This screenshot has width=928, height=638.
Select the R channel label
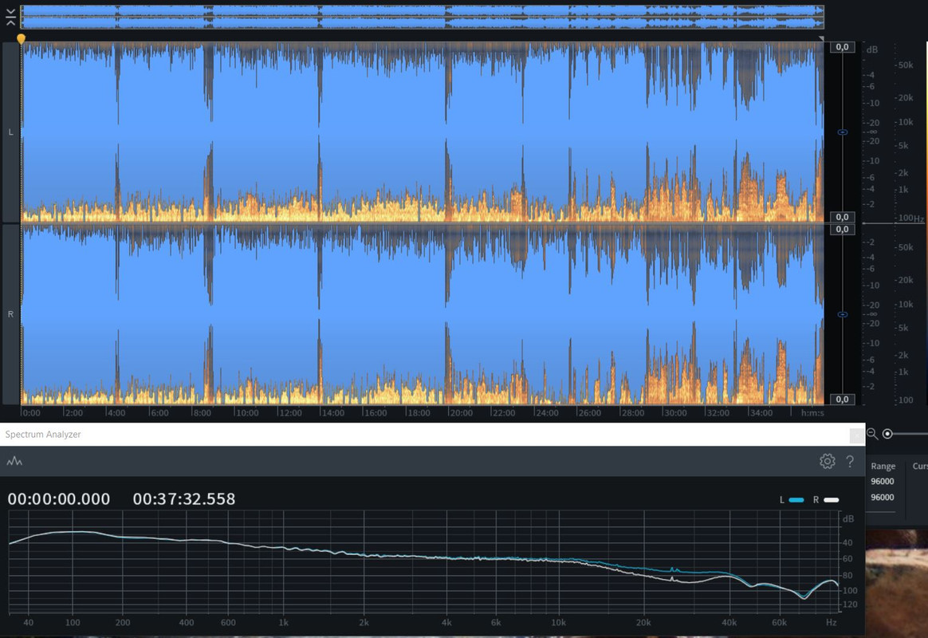10,314
